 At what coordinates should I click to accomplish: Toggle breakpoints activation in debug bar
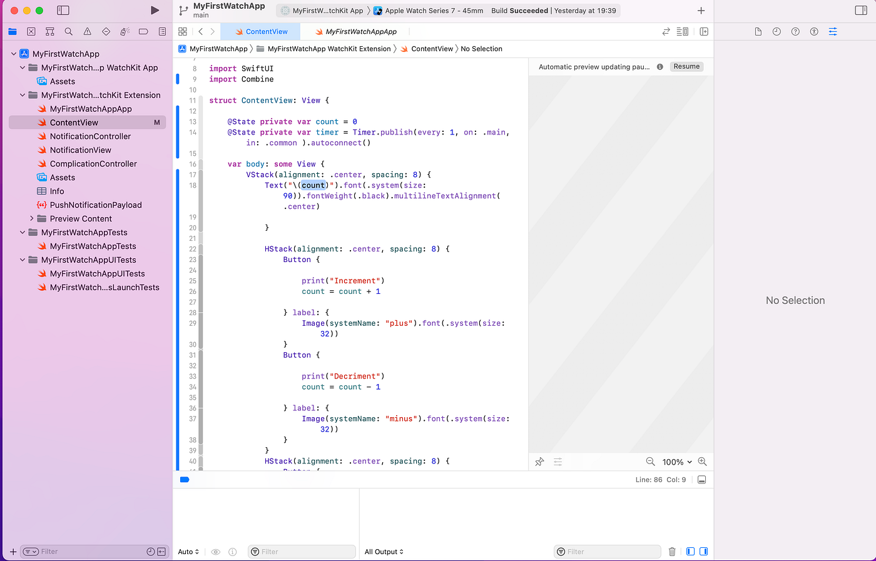[185, 480]
